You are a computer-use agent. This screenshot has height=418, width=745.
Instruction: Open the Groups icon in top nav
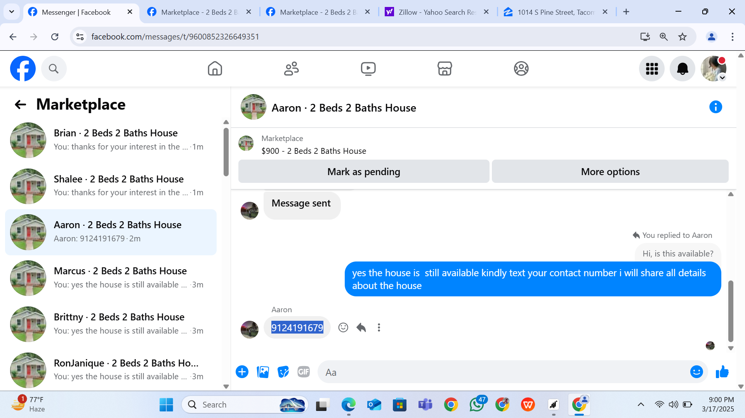pyautogui.click(x=521, y=69)
